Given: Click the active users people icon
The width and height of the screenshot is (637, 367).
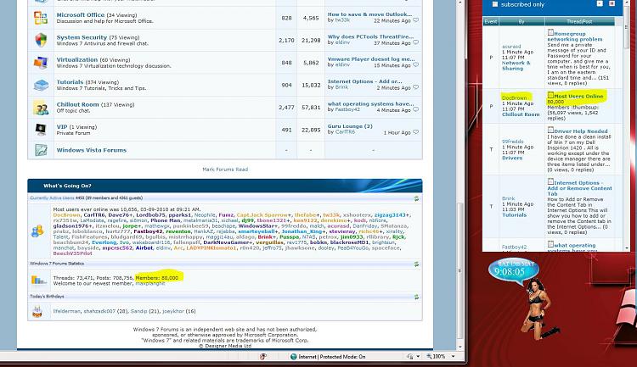Looking at the screenshot, I should [37, 231].
